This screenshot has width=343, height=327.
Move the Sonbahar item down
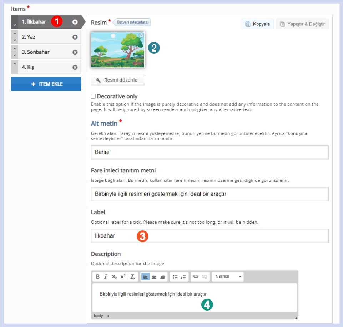click(15, 55)
